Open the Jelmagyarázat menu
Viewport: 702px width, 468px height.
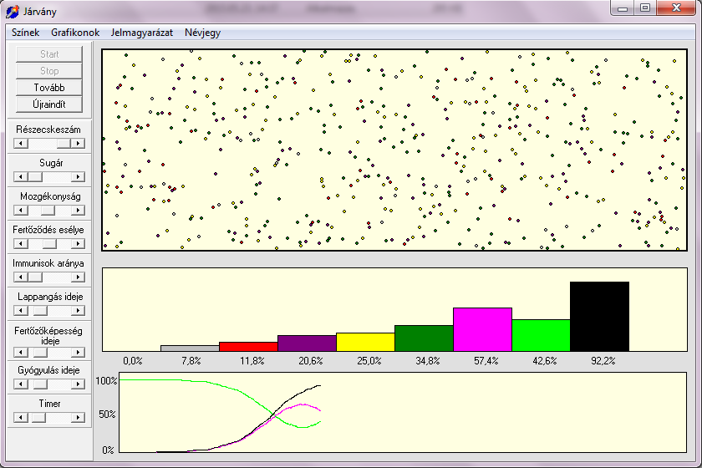tap(142, 33)
